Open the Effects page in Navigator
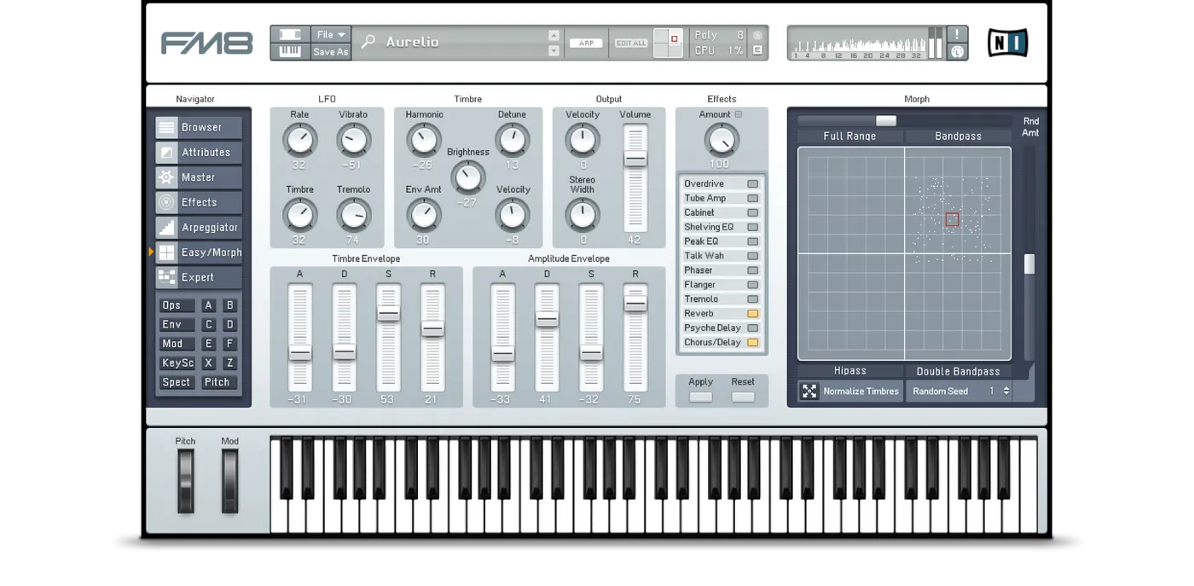This screenshot has width=1194, height=586. pos(199,202)
